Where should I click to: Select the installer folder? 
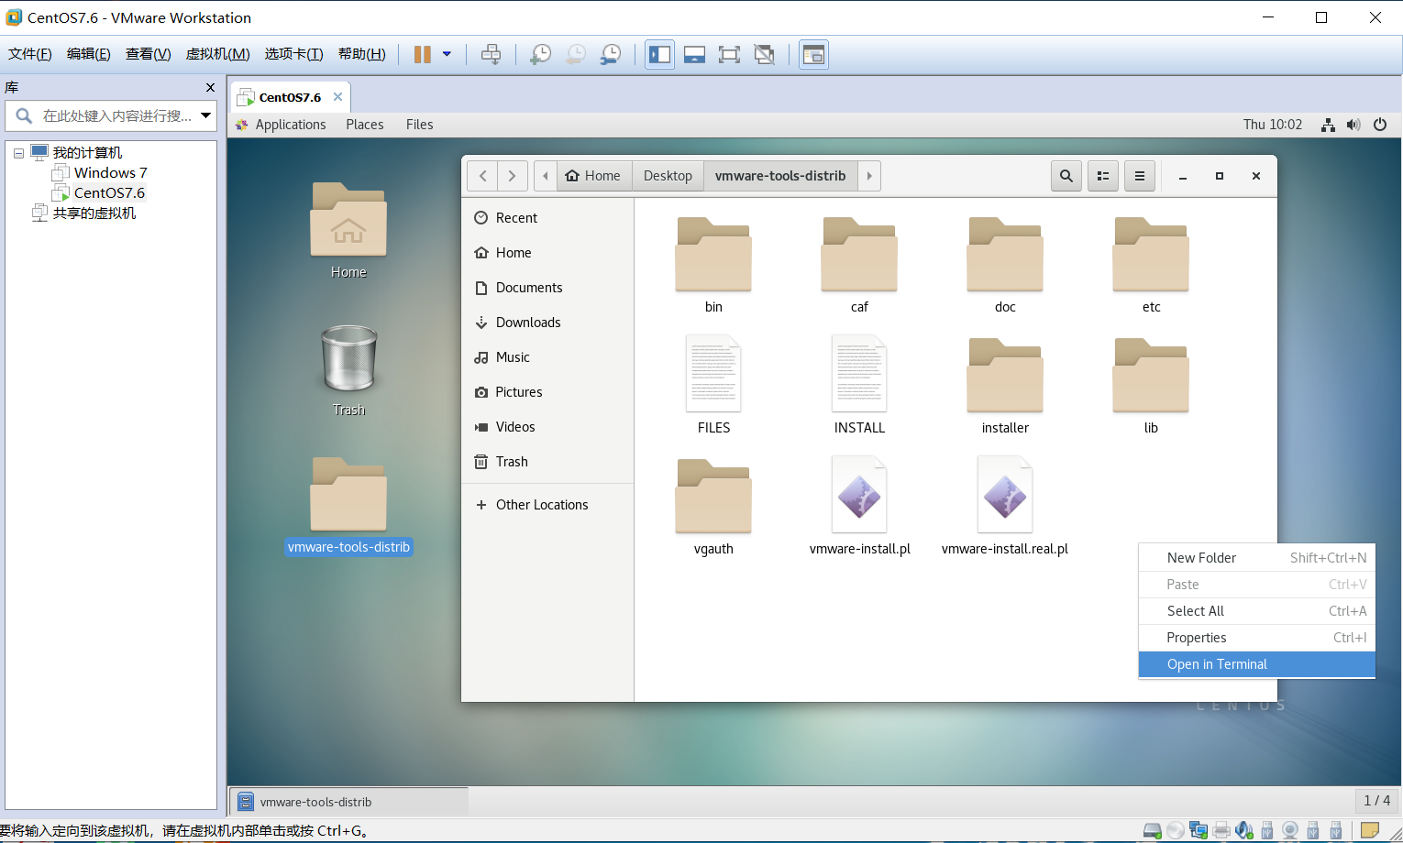[1005, 386]
